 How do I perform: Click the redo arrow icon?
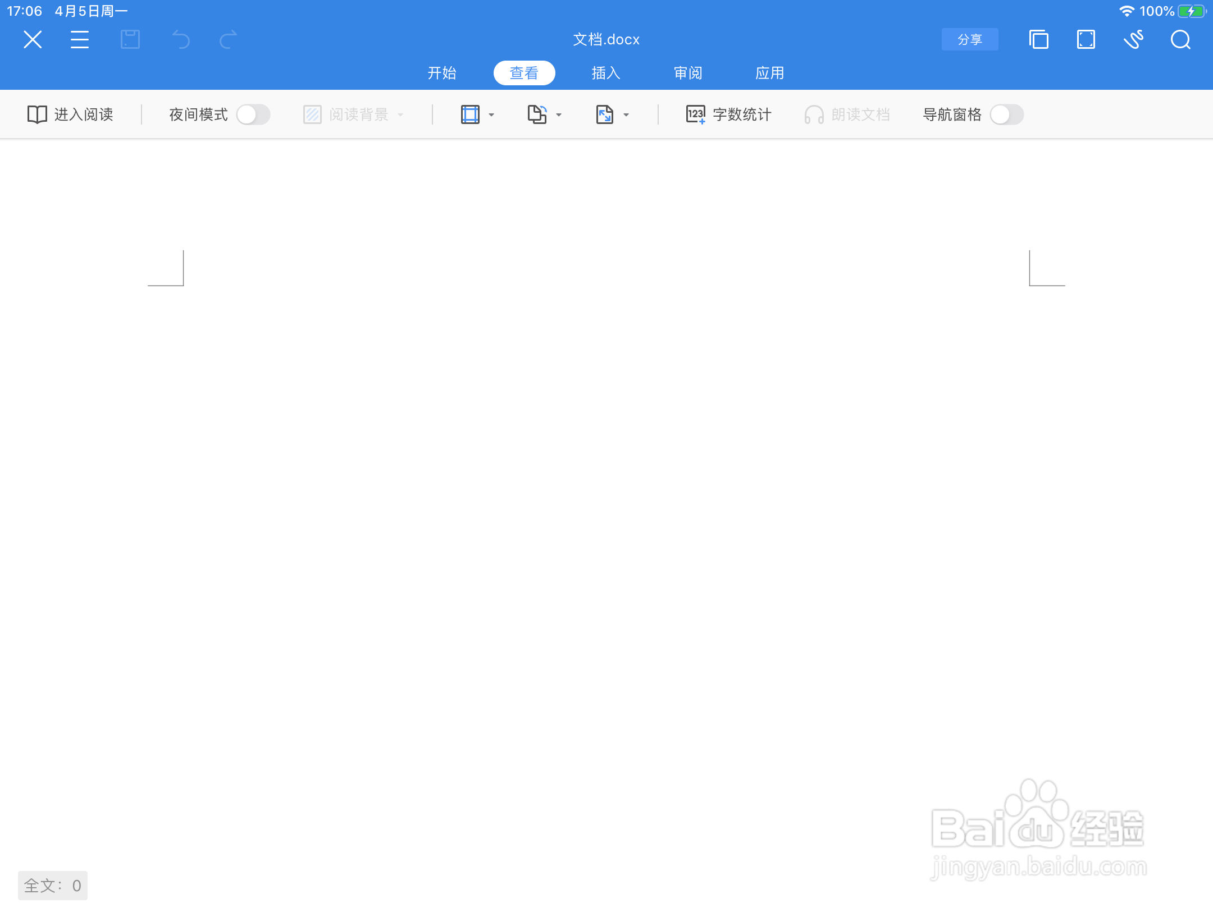coord(228,40)
